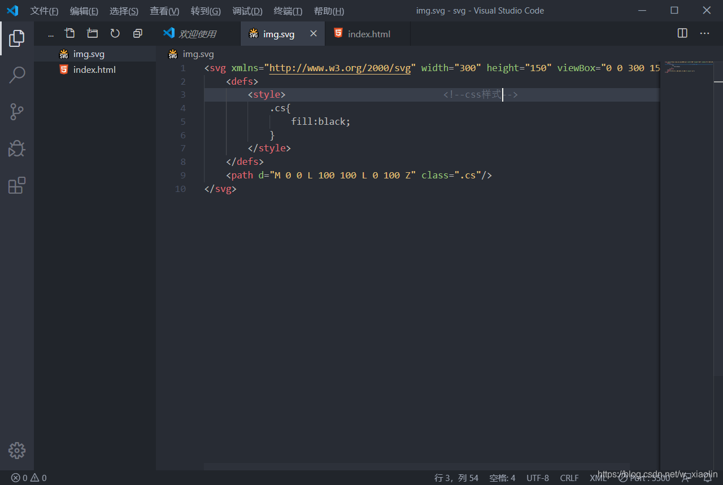Click the UTF-8 encoding selector
The image size is (723, 485).
point(538,478)
